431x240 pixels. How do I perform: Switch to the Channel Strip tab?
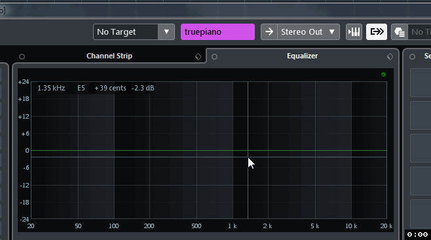pos(109,56)
